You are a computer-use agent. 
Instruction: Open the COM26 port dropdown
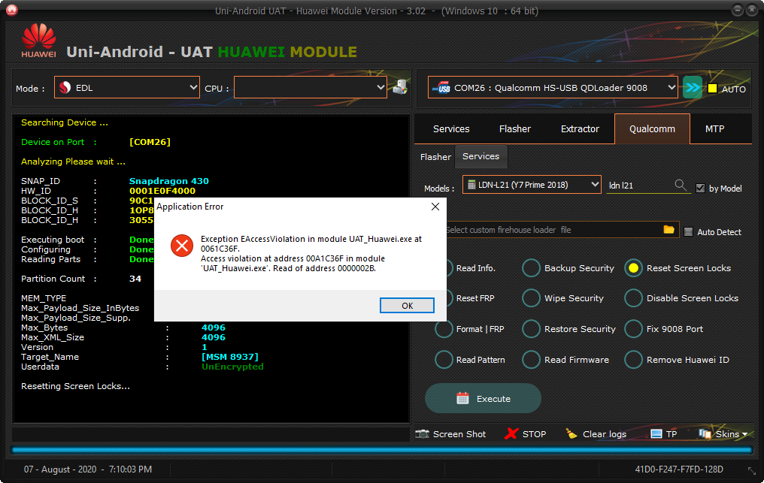[x=553, y=87]
